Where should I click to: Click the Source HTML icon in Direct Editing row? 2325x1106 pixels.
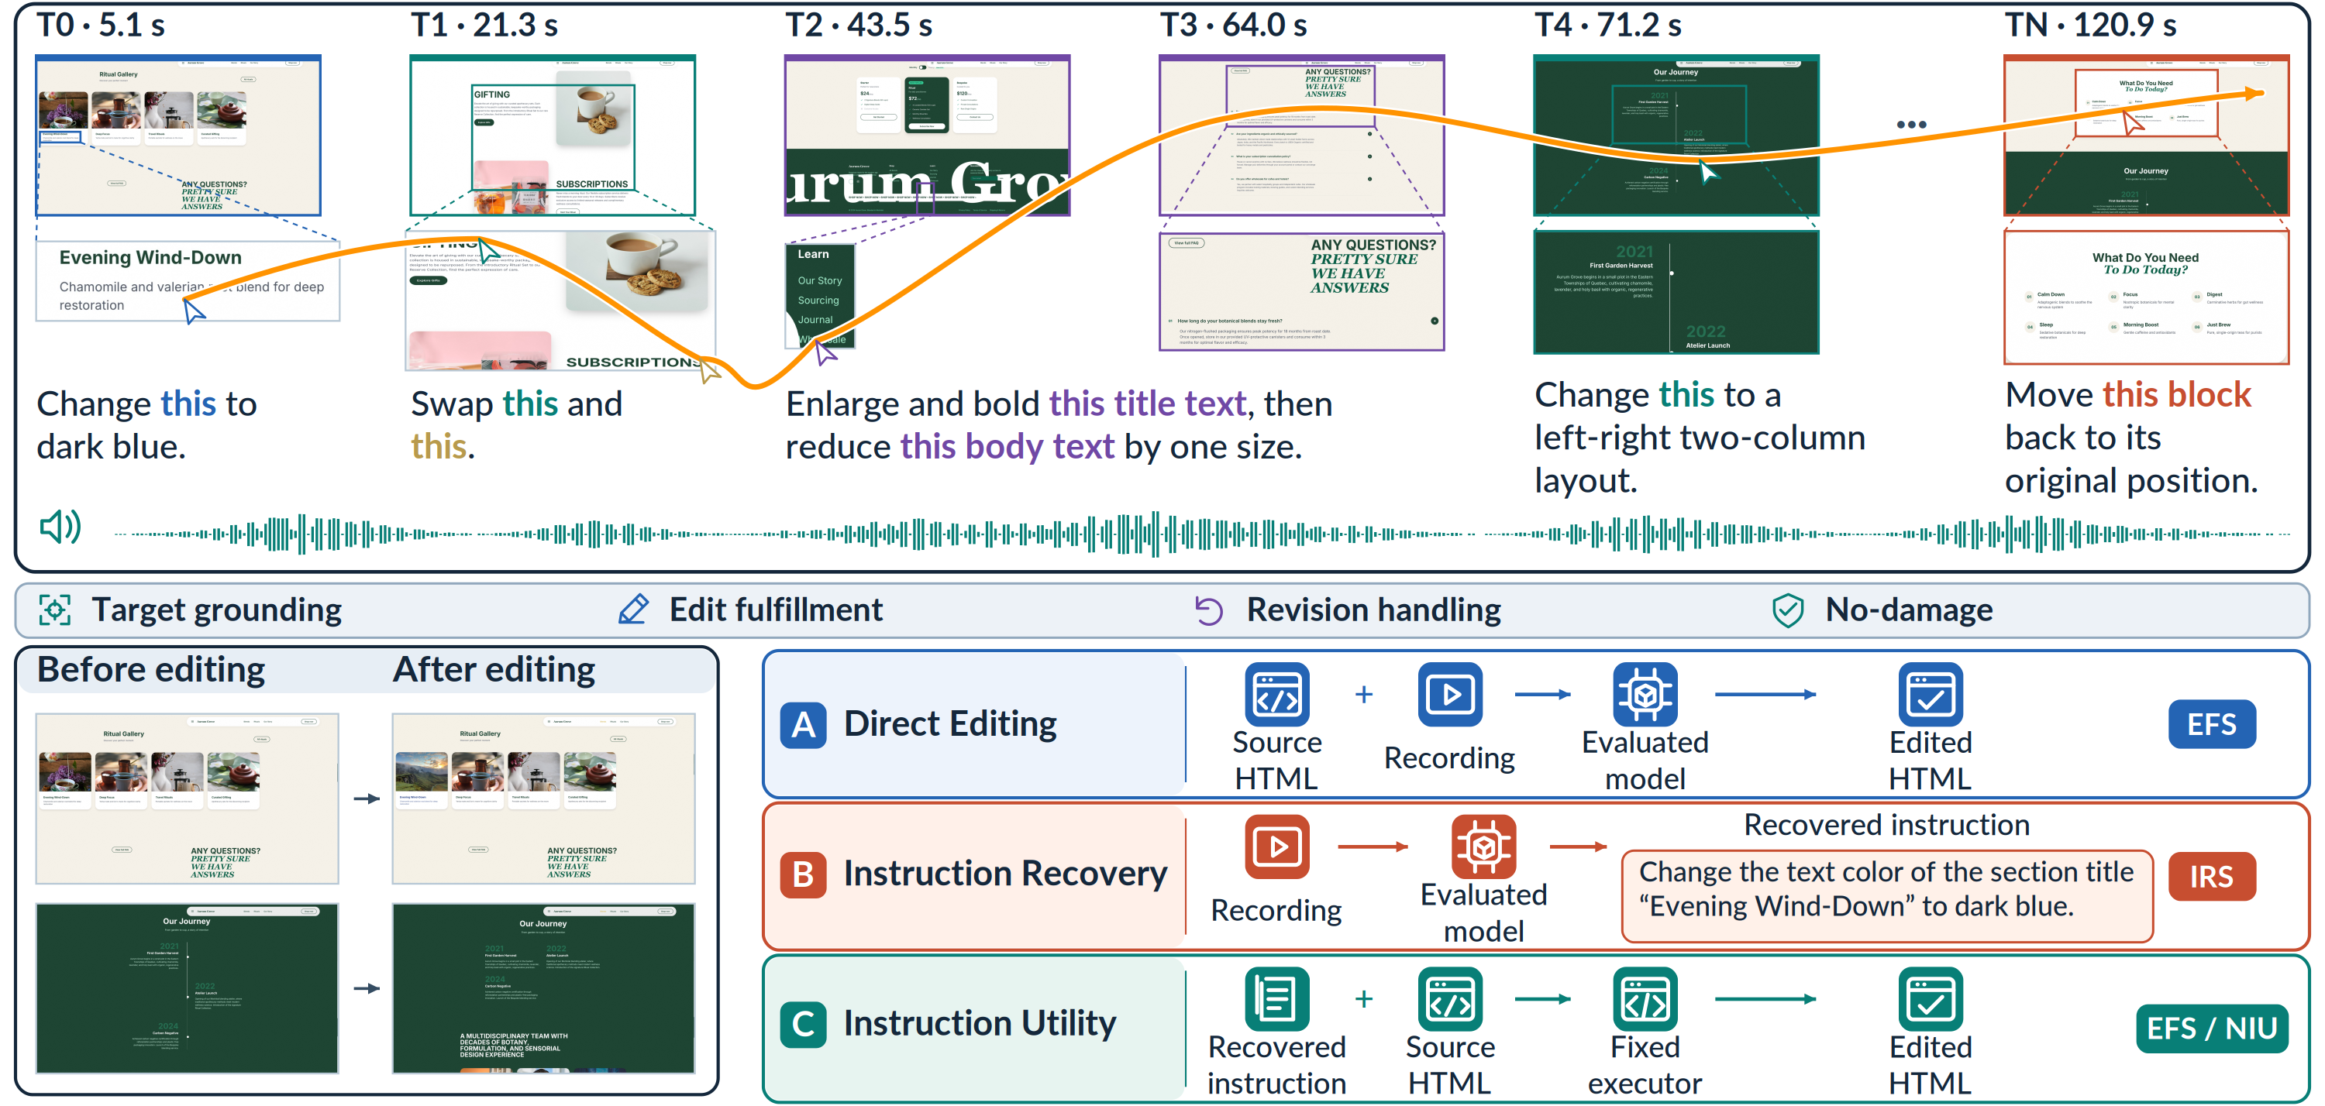point(1277,695)
